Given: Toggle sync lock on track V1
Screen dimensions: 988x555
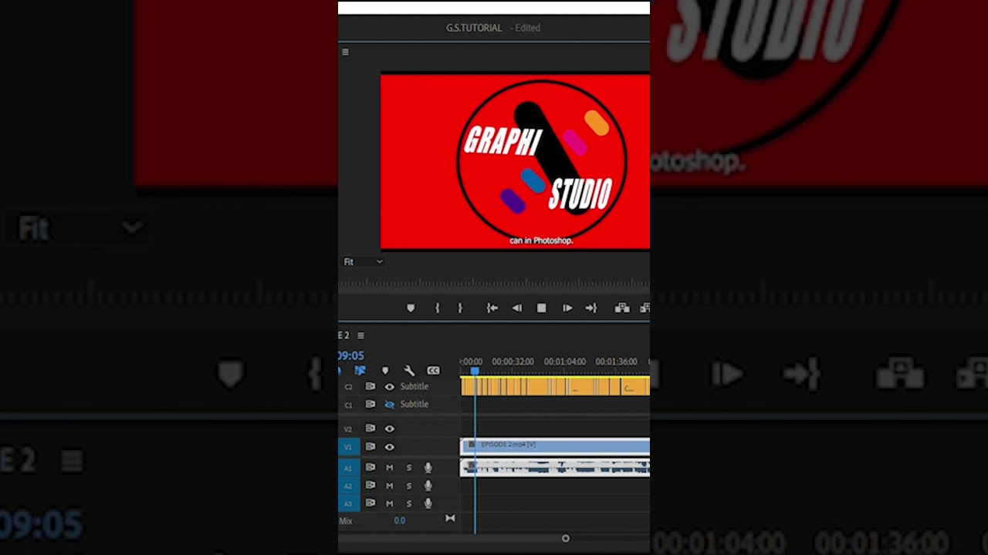Looking at the screenshot, I should click(370, 447).
